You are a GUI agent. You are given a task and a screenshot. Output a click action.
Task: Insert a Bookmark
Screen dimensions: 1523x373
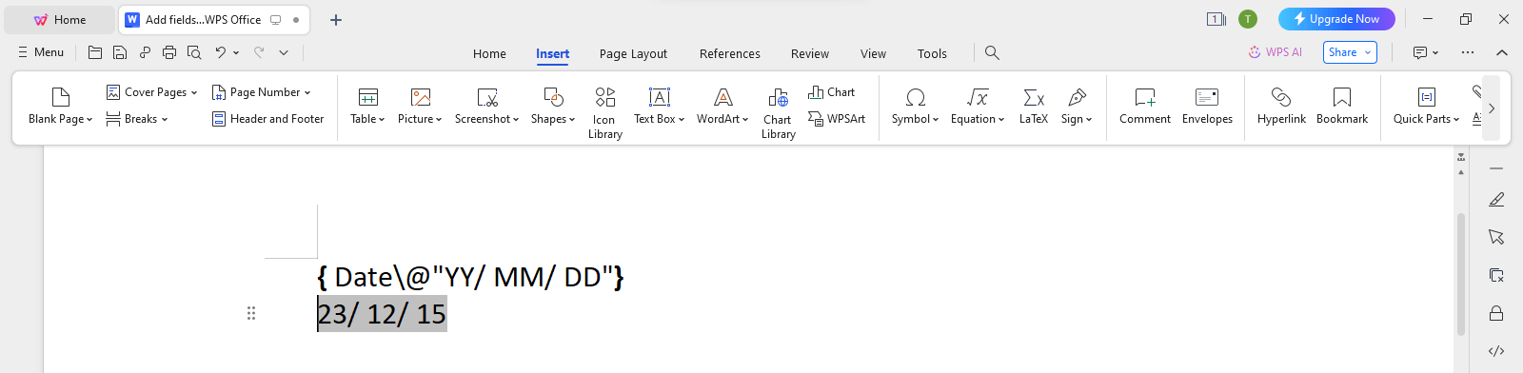tap(1342, 106)
